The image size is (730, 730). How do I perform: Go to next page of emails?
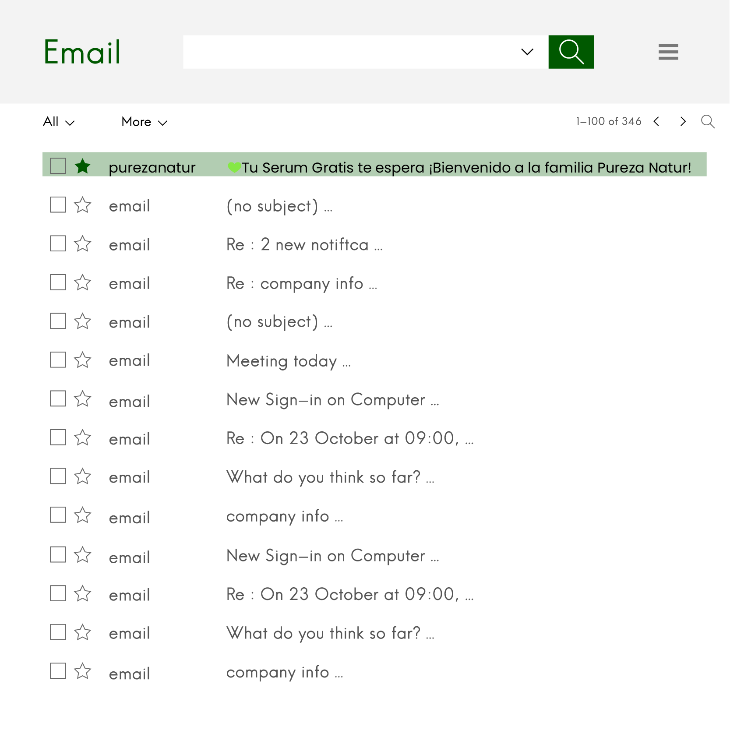683,121
